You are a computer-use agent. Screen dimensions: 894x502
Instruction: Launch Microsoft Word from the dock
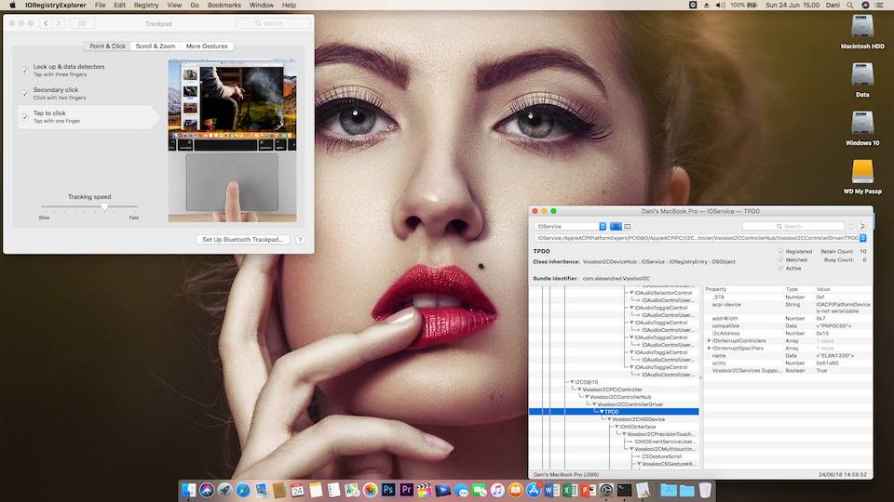pos(552,490)
